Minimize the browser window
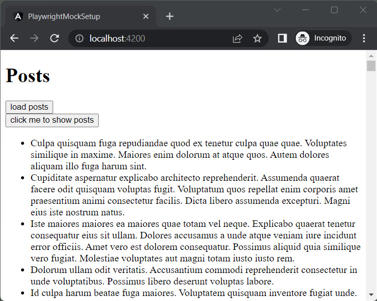Image resolution: width=377 pixels, height=301 pixels. pyautogui.click(x=306, y=10)
